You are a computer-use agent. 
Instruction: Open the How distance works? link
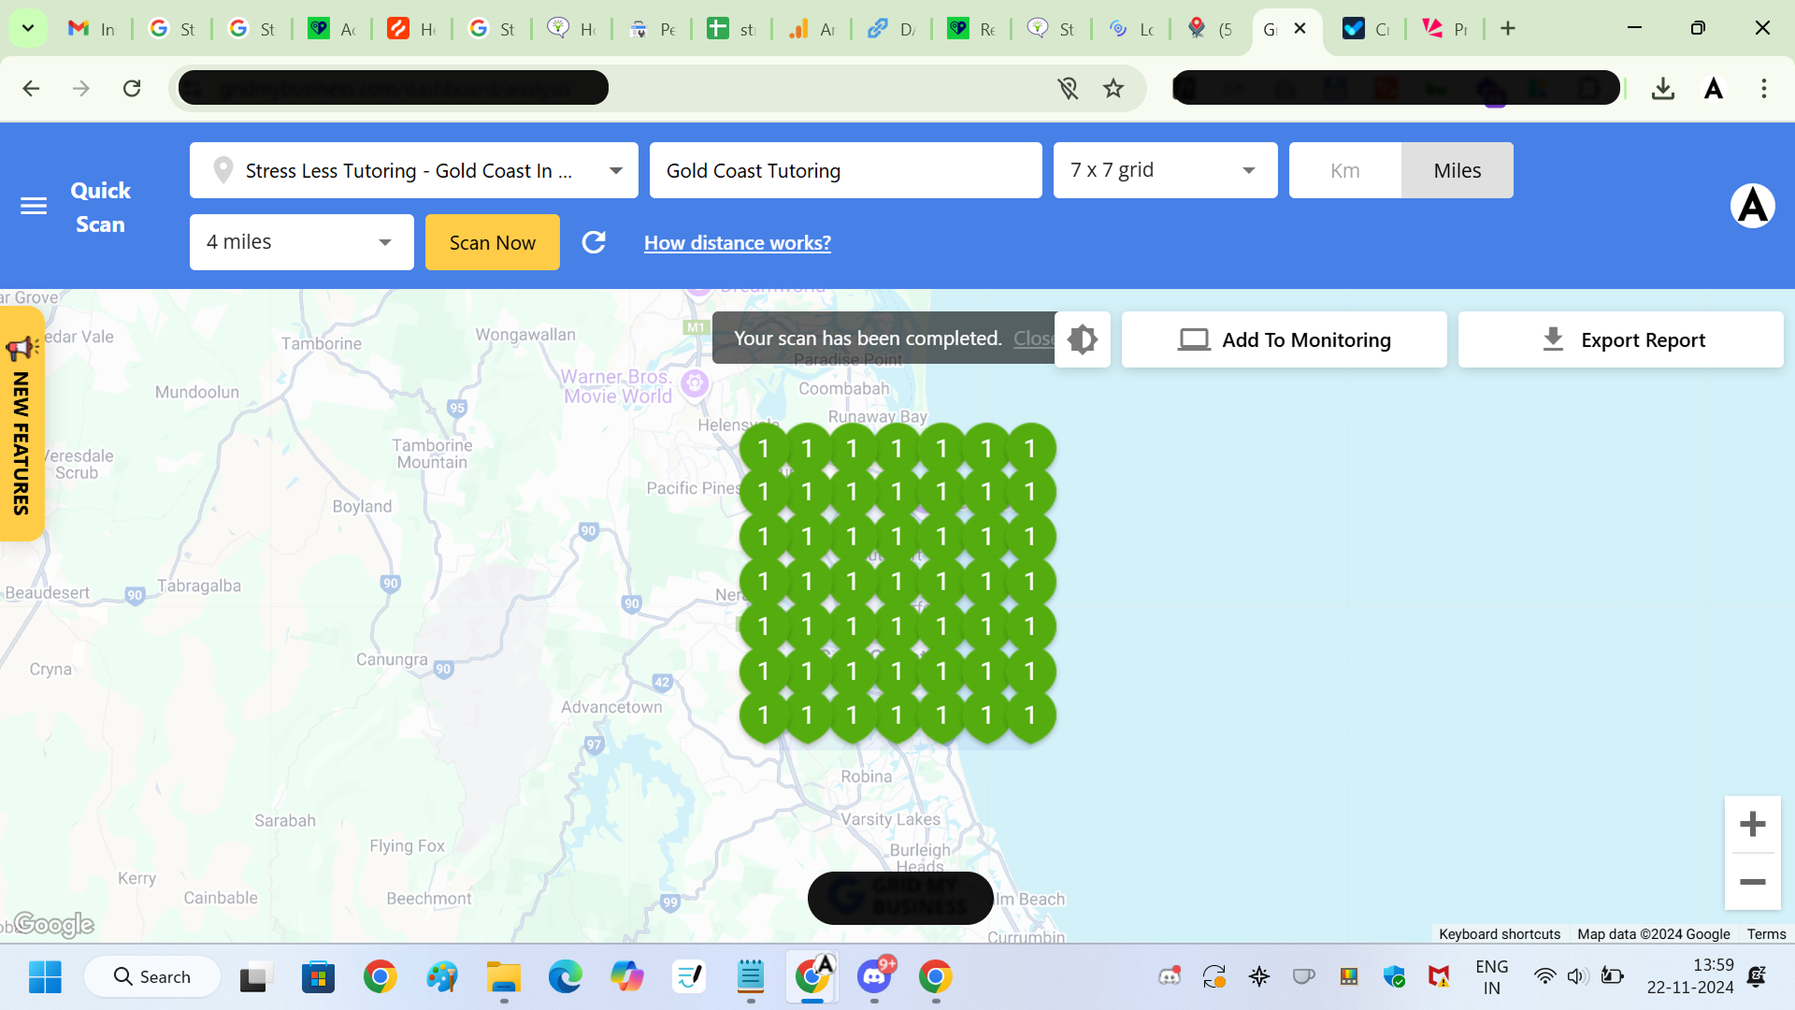(737, 243)
